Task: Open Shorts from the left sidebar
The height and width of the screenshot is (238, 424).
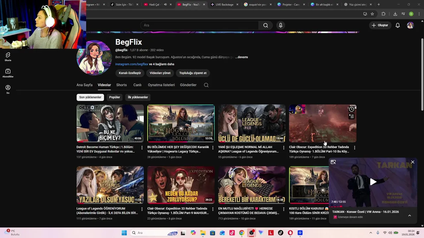Action: [x=8, y=57]
